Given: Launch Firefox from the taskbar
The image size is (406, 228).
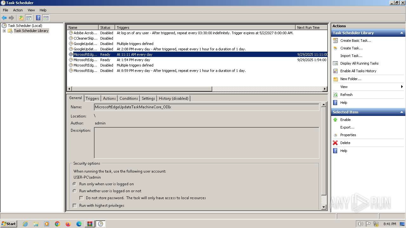Looking at the screenshot, I should [68, 224].
